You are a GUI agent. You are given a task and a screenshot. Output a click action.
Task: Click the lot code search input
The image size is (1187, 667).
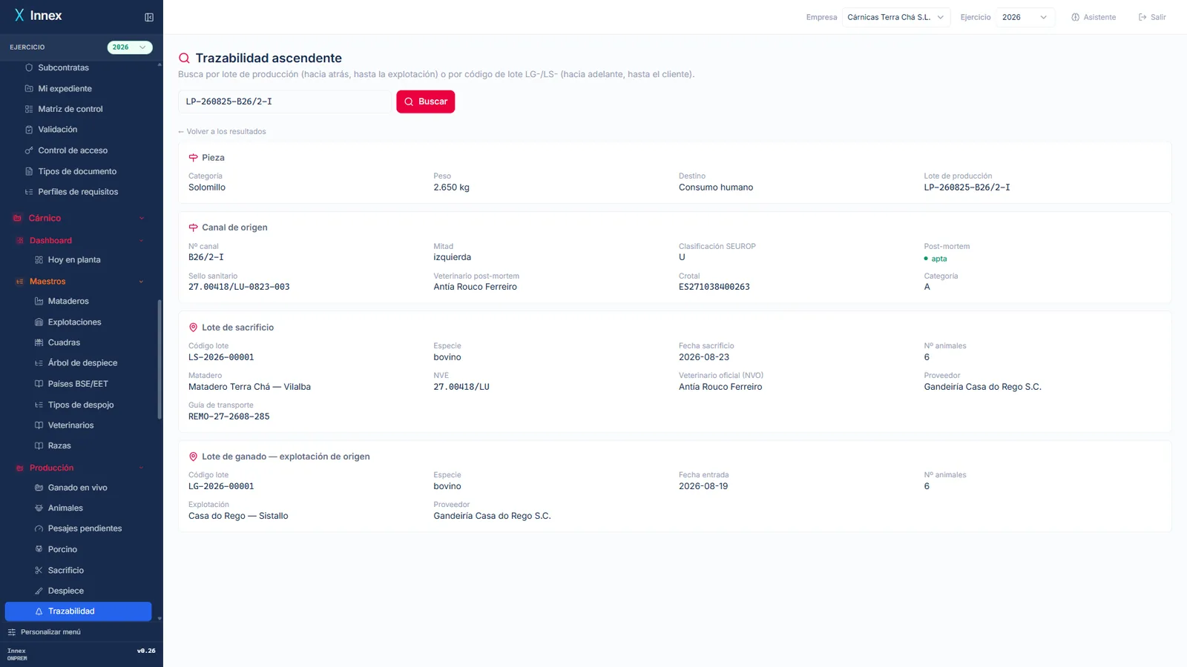click(x=284, y=102)
